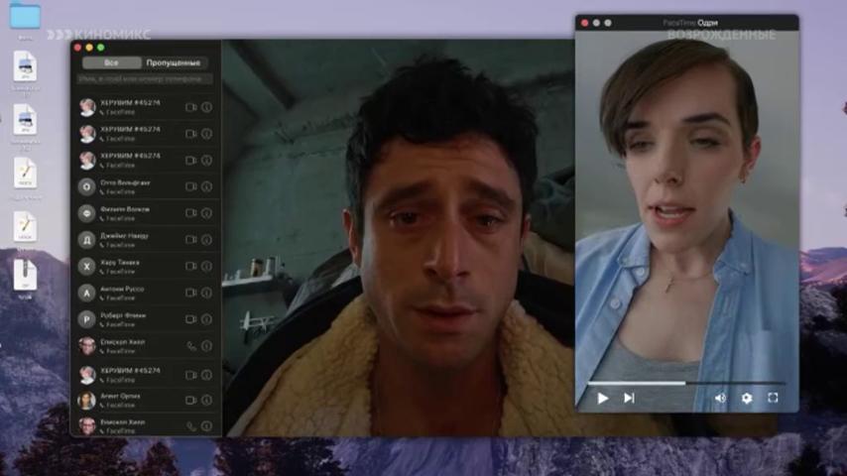Video call the contact with avatar letter О

click(190, 187)
